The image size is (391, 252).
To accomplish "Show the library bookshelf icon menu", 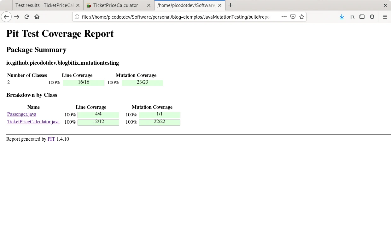I will tap(352, 17).
